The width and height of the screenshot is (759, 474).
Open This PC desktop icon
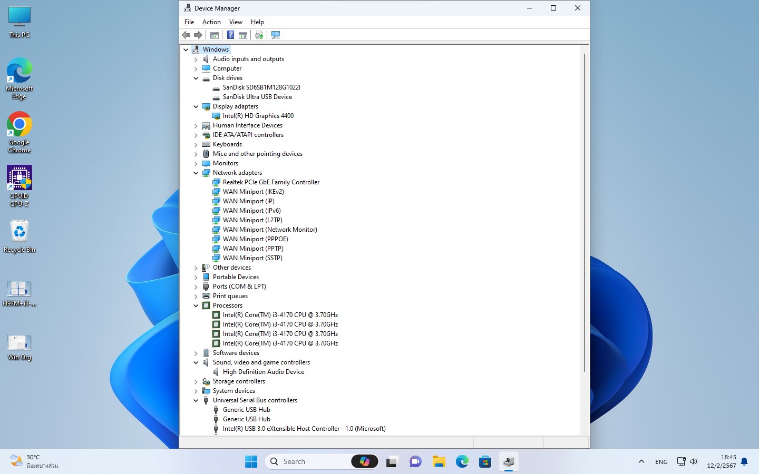(20, 22)
